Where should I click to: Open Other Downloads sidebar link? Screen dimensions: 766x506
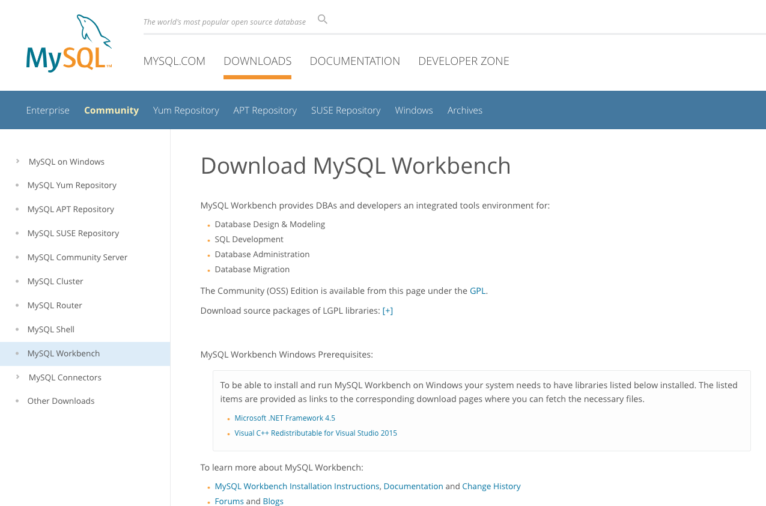(61, 401)
